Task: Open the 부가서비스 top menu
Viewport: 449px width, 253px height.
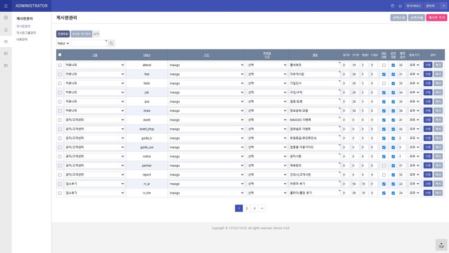Action: click(x=414, y=6)
